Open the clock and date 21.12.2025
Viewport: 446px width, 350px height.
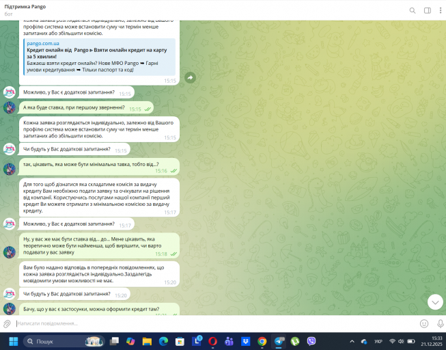coord(432,341)
